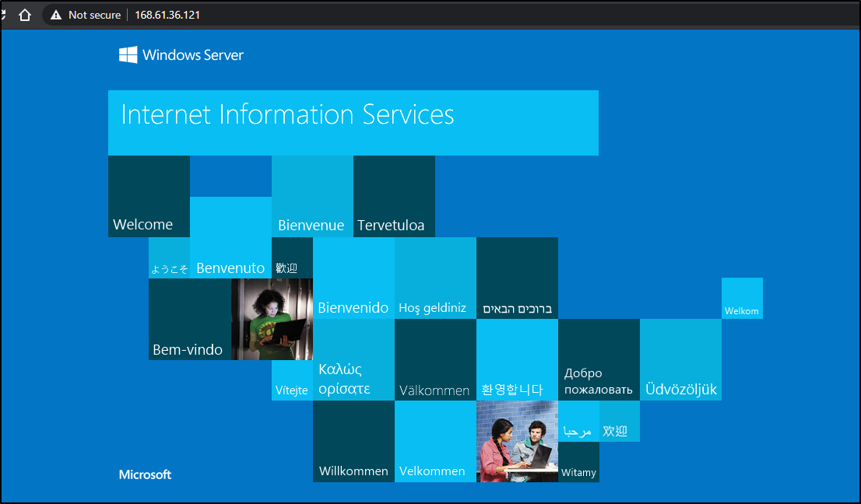Click the Windows Server heading text
Viewport: 861px width, 504px height.
[193, 55]
